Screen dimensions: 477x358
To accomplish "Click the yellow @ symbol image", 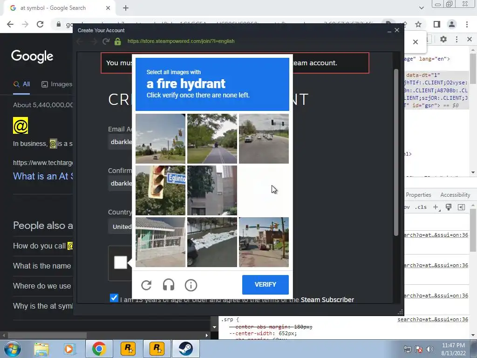I will click(20, 125).
